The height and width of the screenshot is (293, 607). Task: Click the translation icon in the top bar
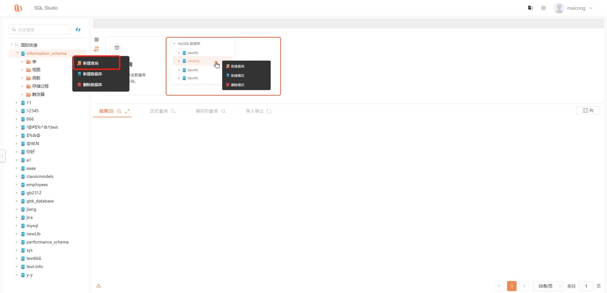point(530,8)
